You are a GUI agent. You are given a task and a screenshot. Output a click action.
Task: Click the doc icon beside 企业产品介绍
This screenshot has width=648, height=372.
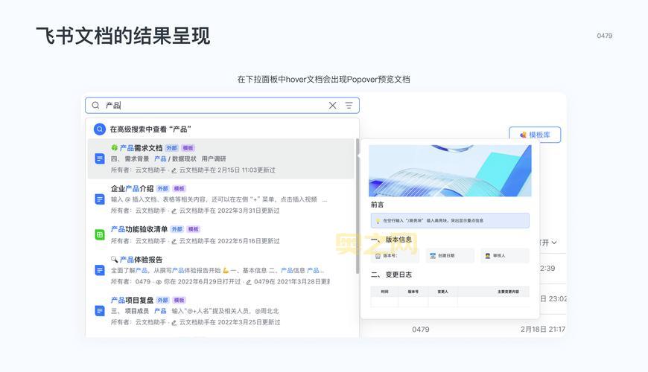(x=100, y=199)
